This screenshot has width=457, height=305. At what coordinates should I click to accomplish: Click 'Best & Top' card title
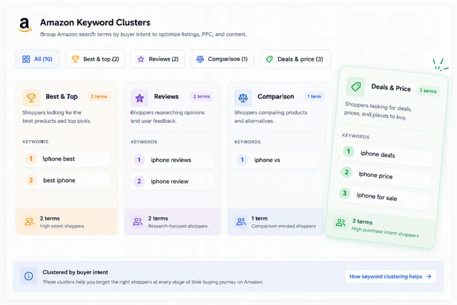pos(62,97)
